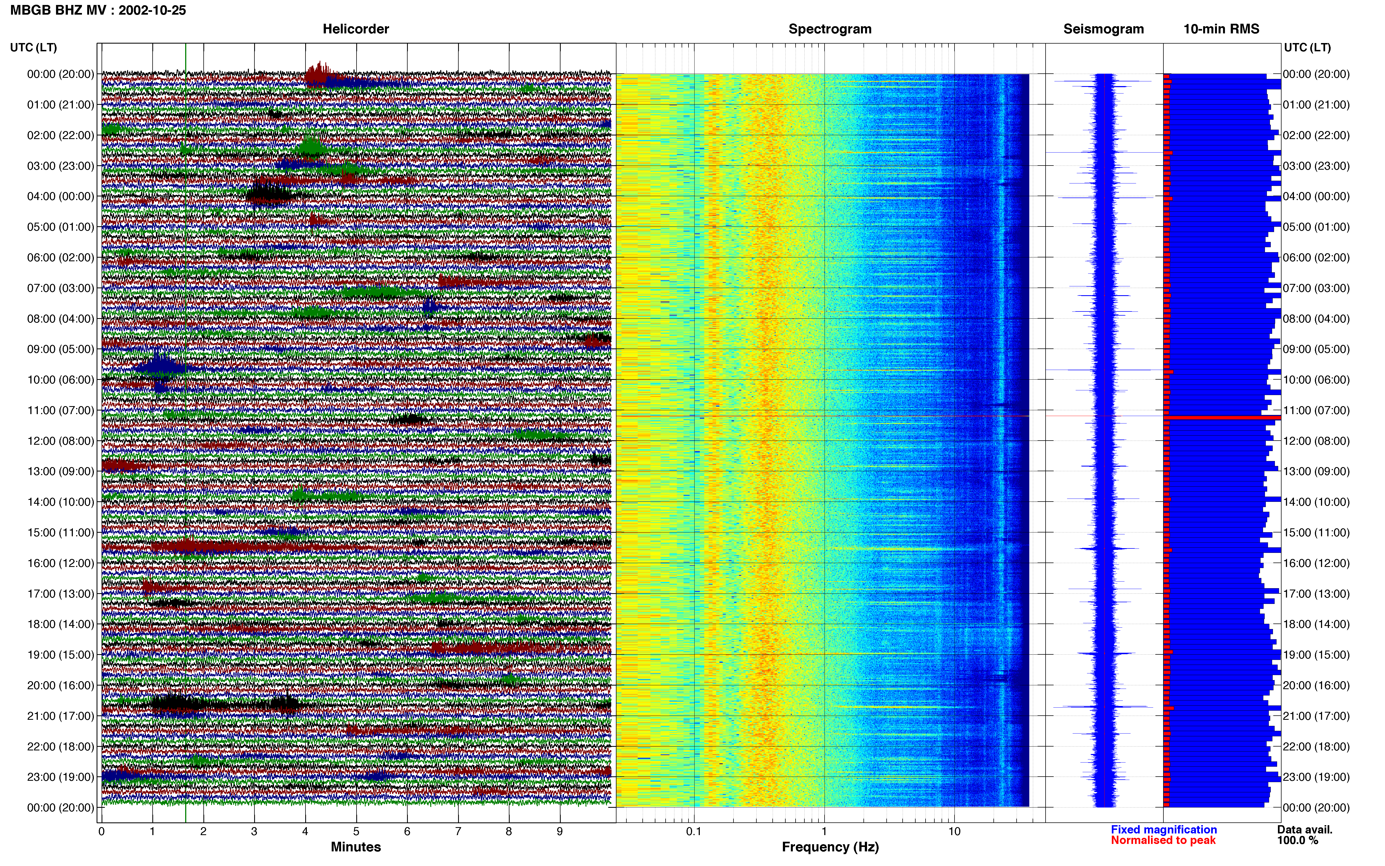Click 16:00 (12:00) on the Helicorder time axis
This screenshot has height=866, width=1385.
click(x=61, y=563)
